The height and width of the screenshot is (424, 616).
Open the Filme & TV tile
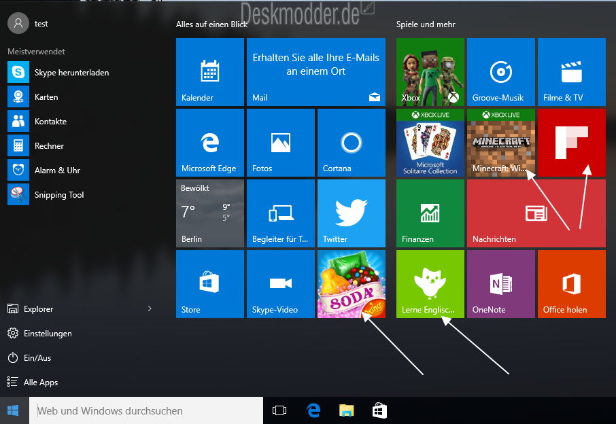point(572,72)
